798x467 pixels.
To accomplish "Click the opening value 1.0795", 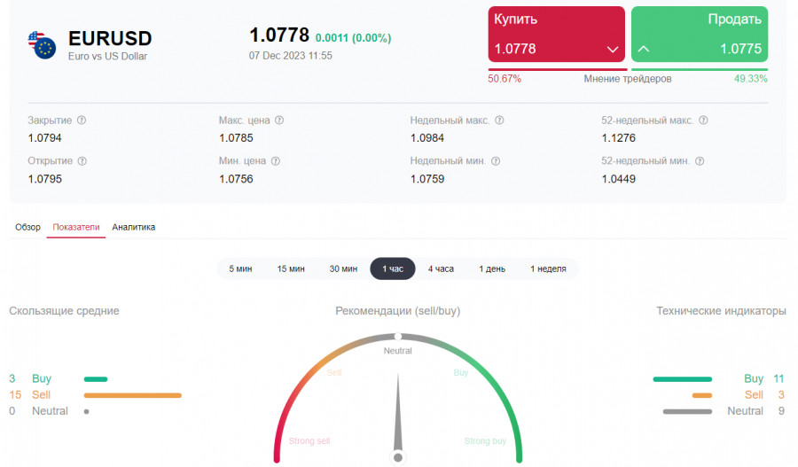I will (45, 179).
